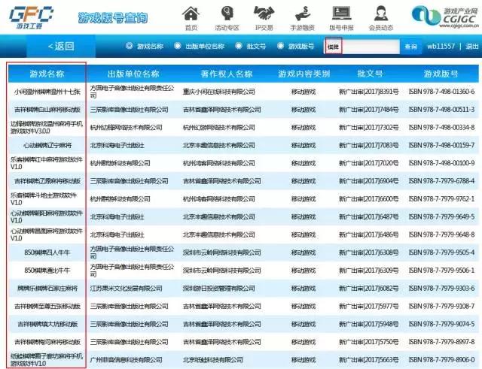Select the 出版单位名称 search radio button

(x=178, y=46)
